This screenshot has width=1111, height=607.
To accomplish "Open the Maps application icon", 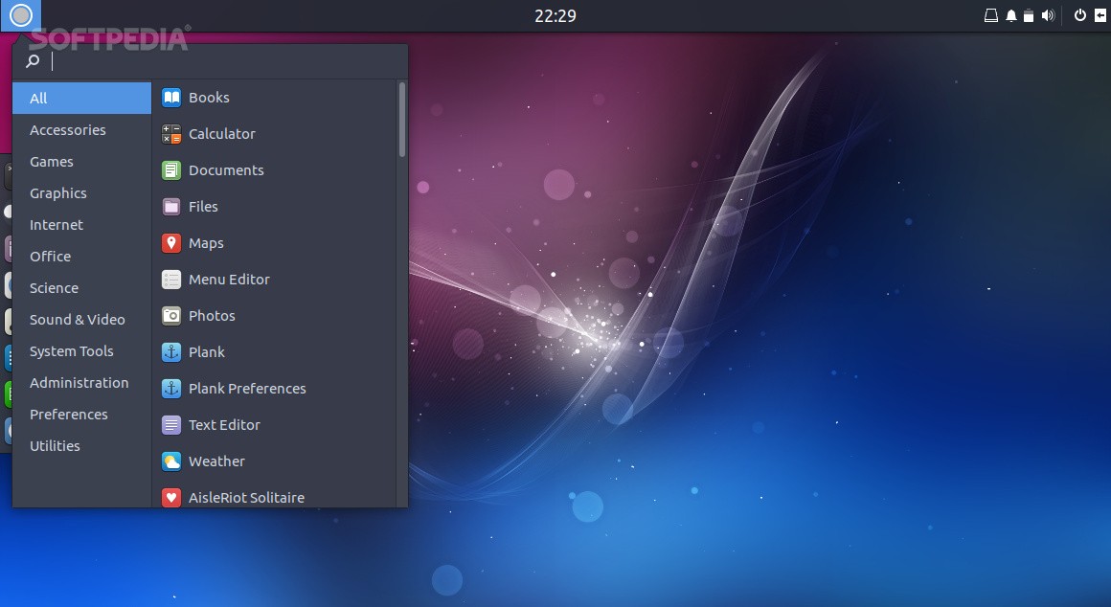I will [171, 243].
